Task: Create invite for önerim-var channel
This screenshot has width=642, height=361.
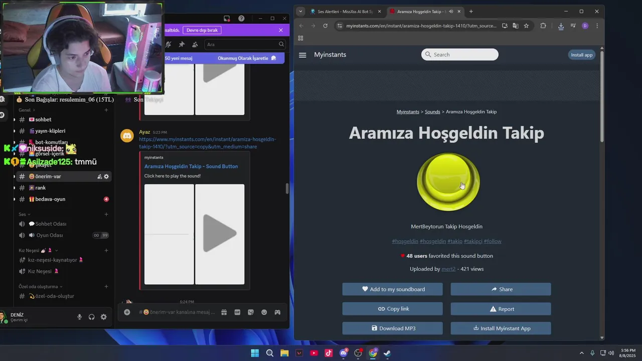Action: [99, 176]
